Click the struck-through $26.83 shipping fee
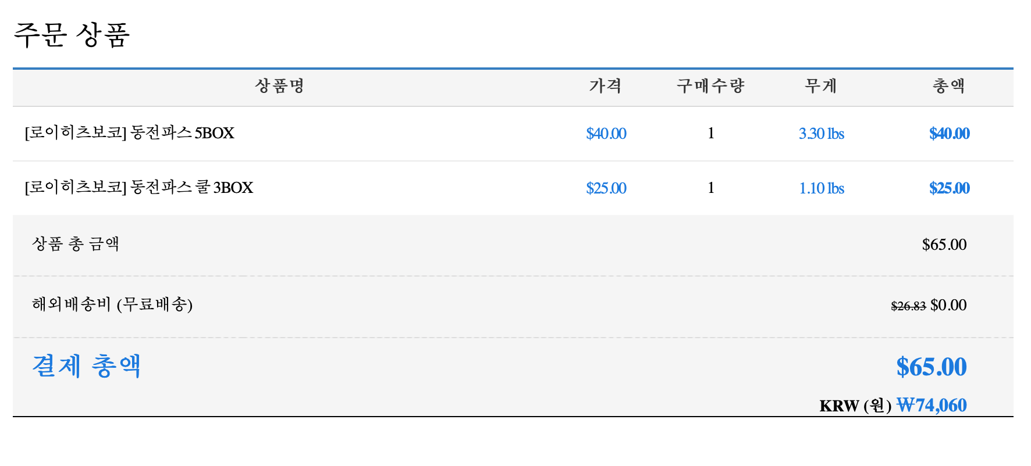The width and height of the screenshot is (1031, 466). (908, 306)
